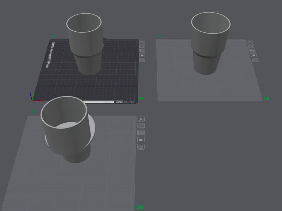Click the green 01 plate number

pyautogui.click(x=141, y=99)
